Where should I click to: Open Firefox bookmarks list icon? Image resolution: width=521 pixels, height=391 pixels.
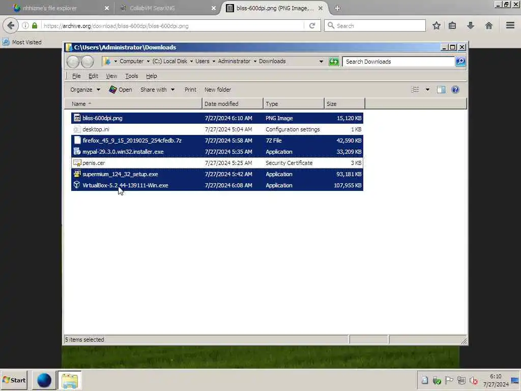(452, 25)
